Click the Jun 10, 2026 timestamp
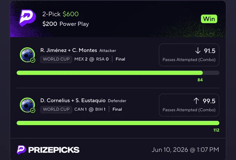This screenshot has height=160, width=236. click(185, 150)
